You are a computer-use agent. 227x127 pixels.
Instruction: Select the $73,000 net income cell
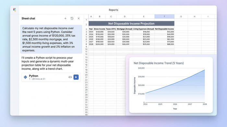tap(164, 42)
